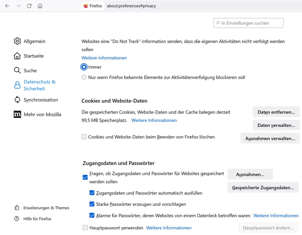Click the home icon in toolbar
The width and height of the screenshot is (302, 235).
(40, 6)
